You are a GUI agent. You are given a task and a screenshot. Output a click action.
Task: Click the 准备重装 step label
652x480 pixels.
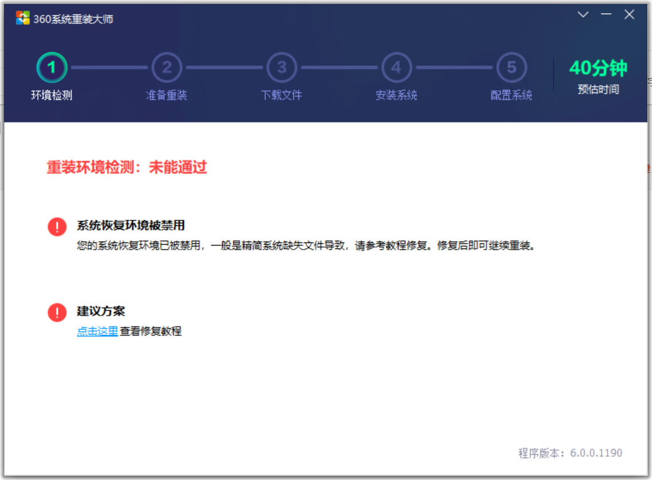pyautogui.click(x=167, y=95)
